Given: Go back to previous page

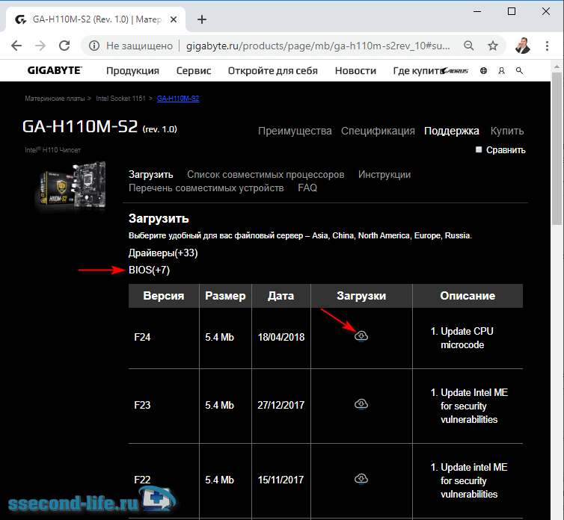Looking at the screenshot, I should [x=16, y=46].
